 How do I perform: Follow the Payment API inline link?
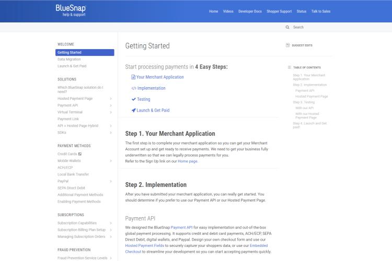click(181, 228)
